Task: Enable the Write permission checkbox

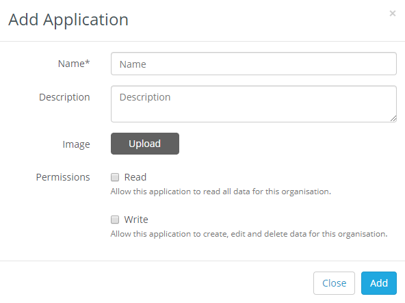Action: pos(115,220)
